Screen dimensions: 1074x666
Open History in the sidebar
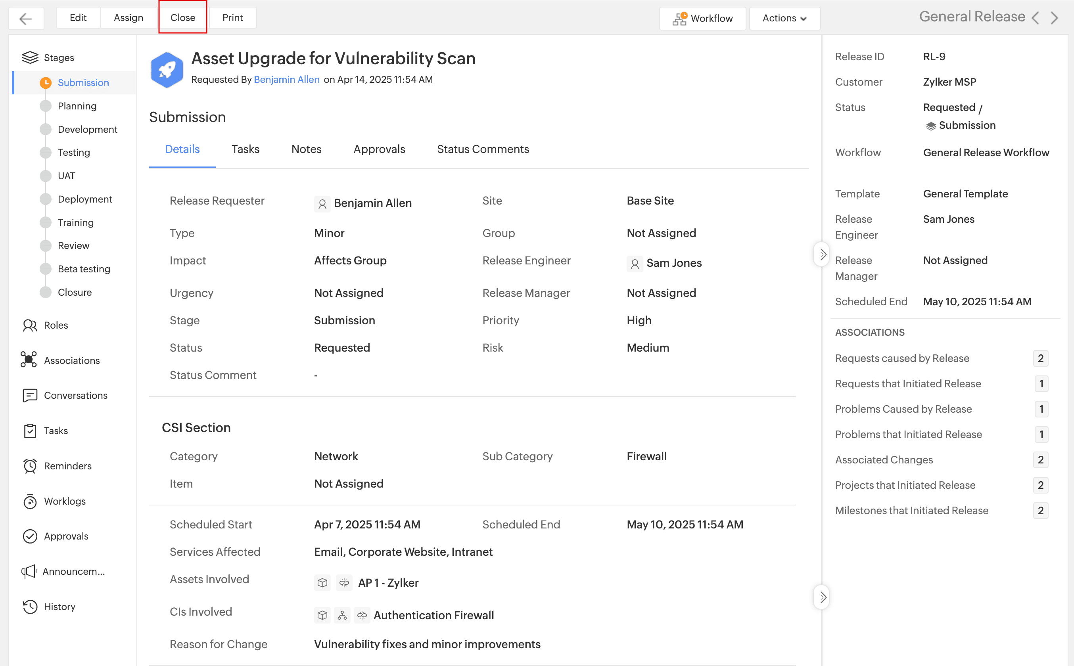[59, 607]
